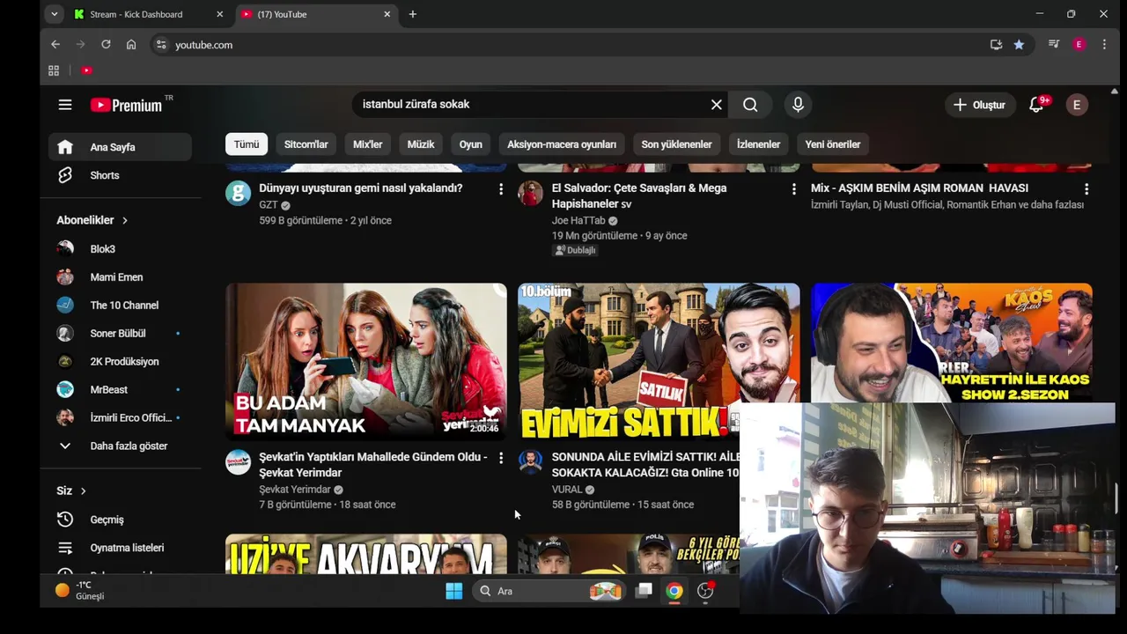Open Şevkat Yerimdar channel avatar
This screenshot has width=1127, height=634.
coord(238,461)
